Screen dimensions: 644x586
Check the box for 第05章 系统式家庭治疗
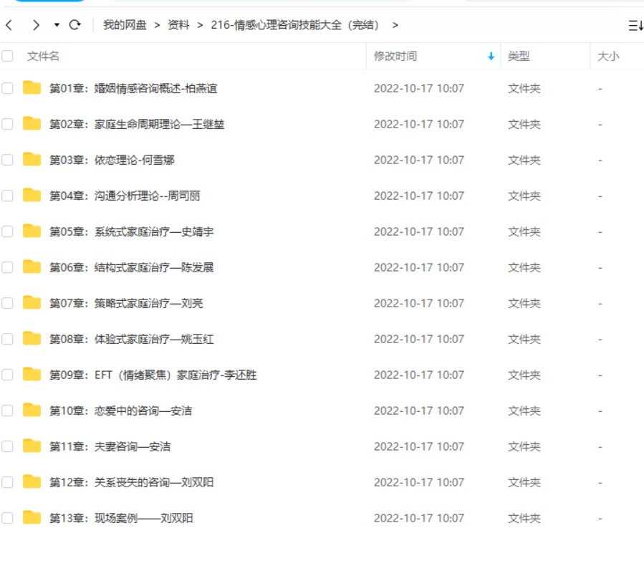(x=7, y=231)
